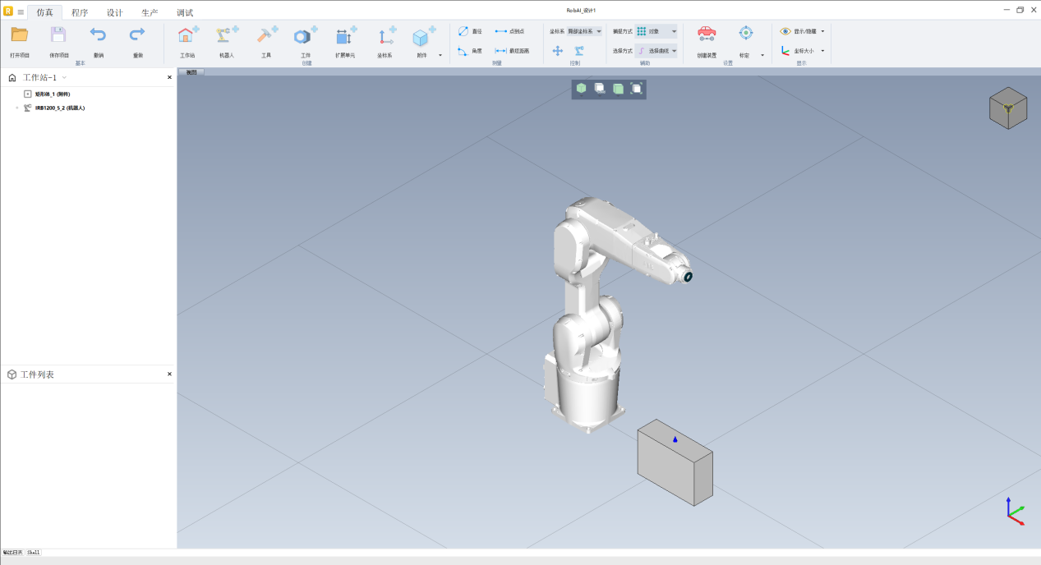Click the view orientation cube
The image size is (1041, 565).
(1007, 108)
